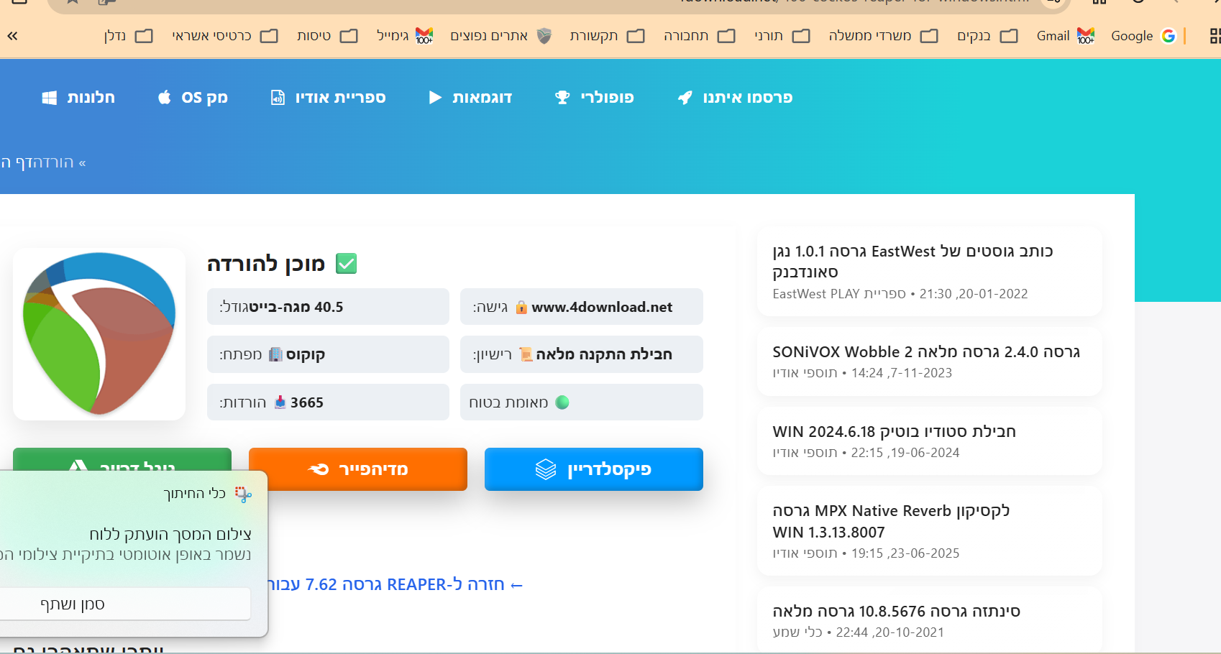Click the REAPER application logo thumbnail

(x=99, y=334)
